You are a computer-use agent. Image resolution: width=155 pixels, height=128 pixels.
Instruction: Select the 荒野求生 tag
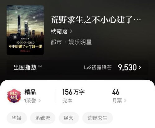tap(97, 118)
